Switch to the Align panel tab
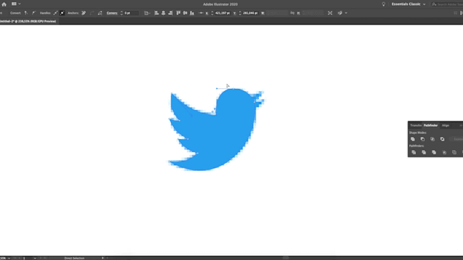This screenshot has width=463, height=260. tap(445, 126)
